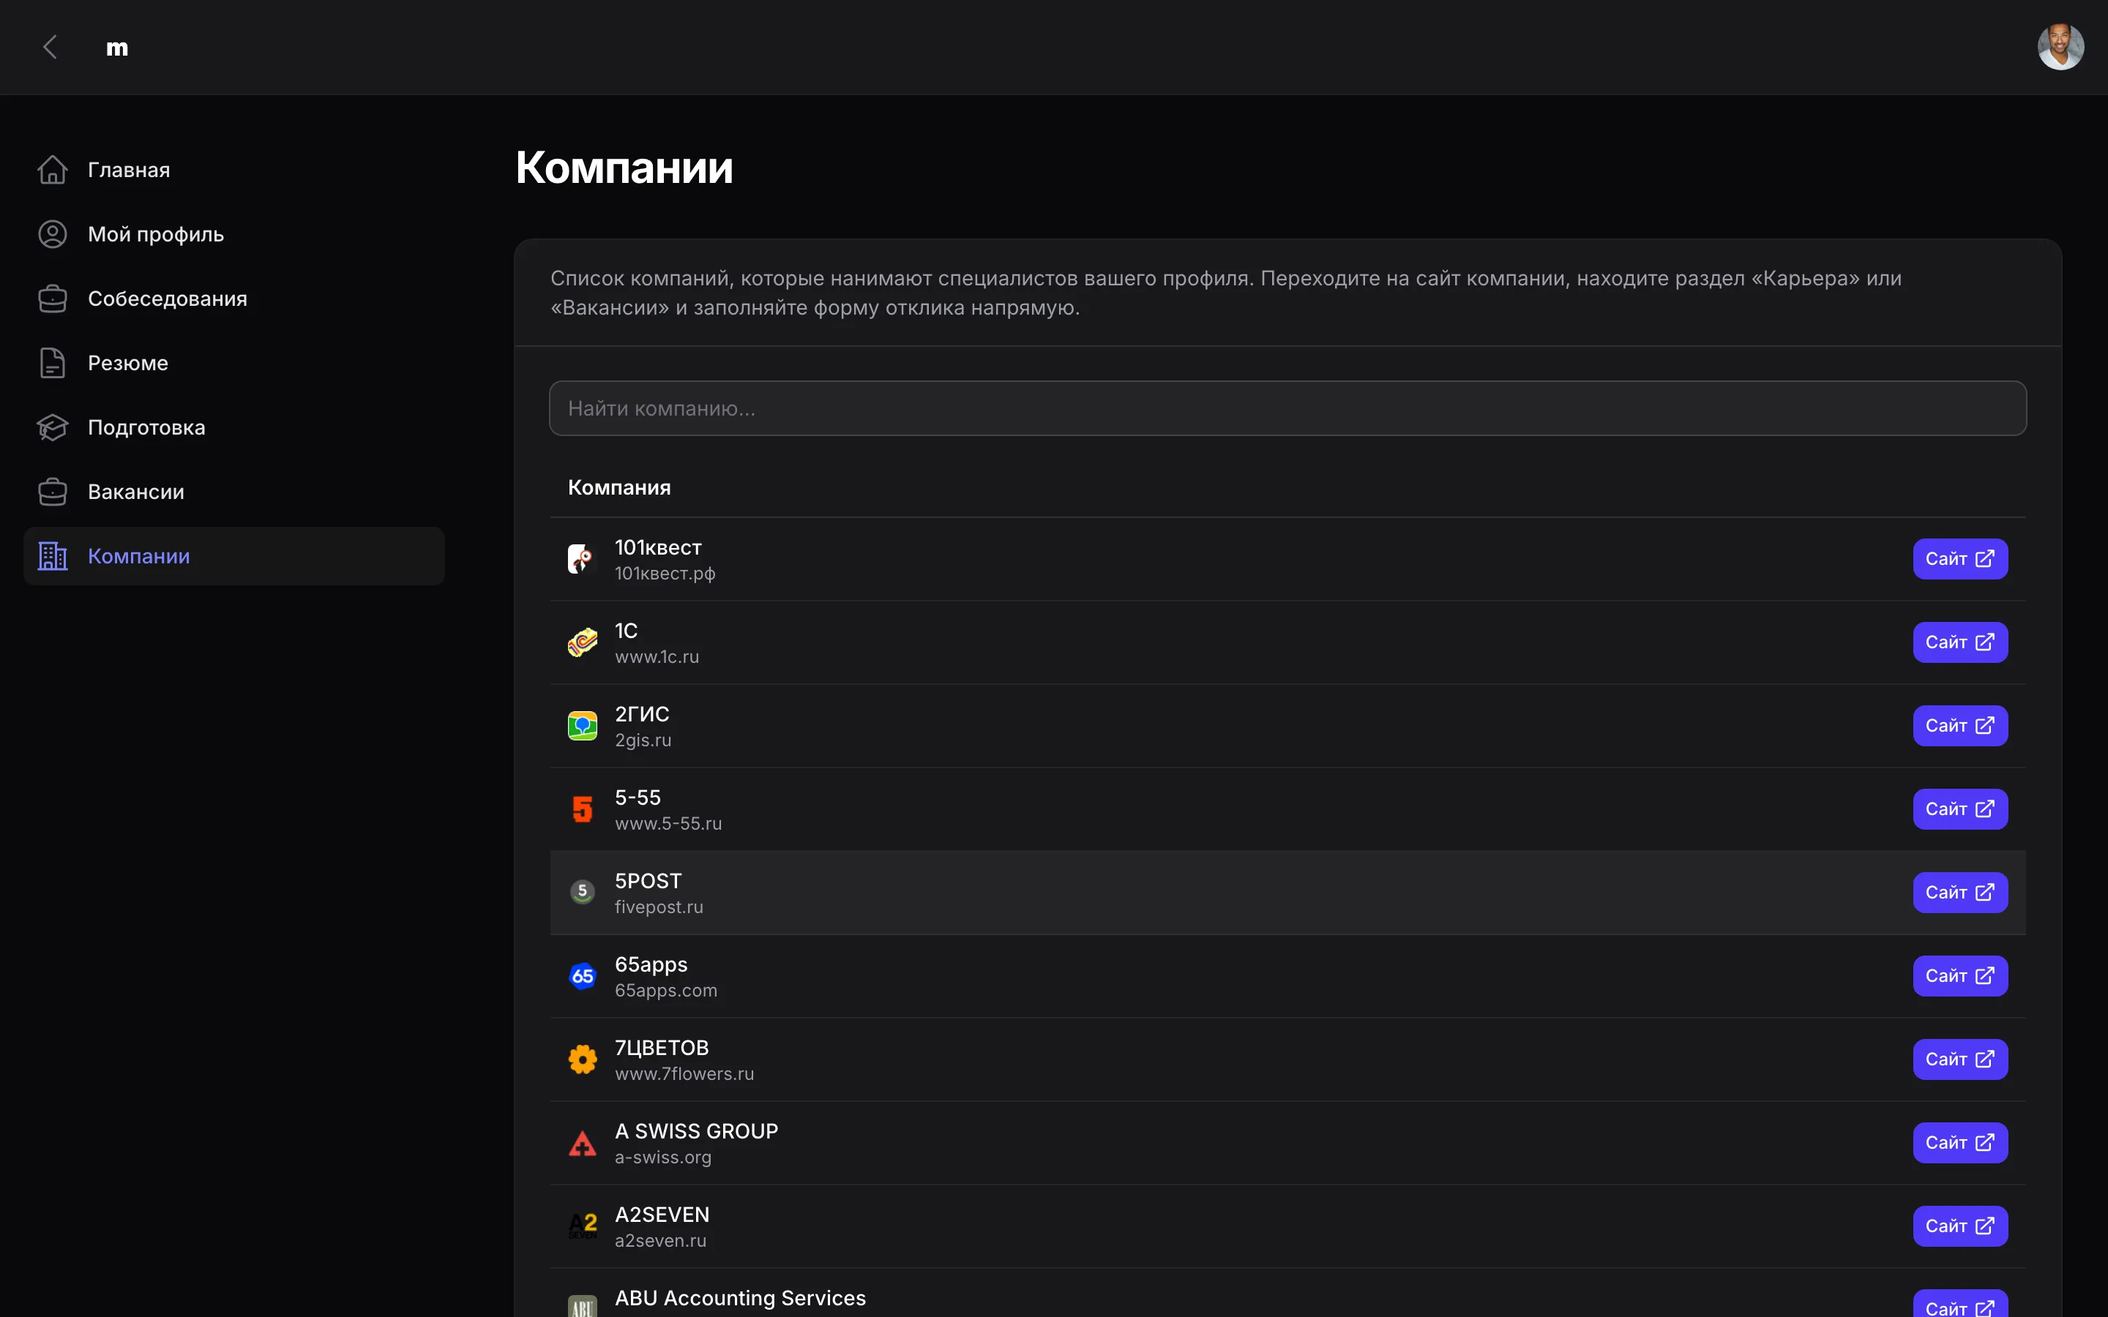Go to the Вакансии section
This screenshot has height=1317, width=2108.
136,492
